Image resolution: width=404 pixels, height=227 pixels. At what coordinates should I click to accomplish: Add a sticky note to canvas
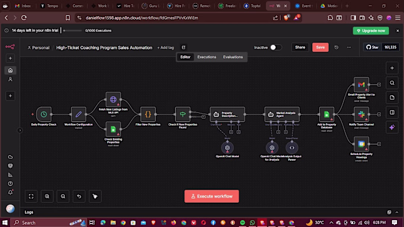(x=392, y=98)
